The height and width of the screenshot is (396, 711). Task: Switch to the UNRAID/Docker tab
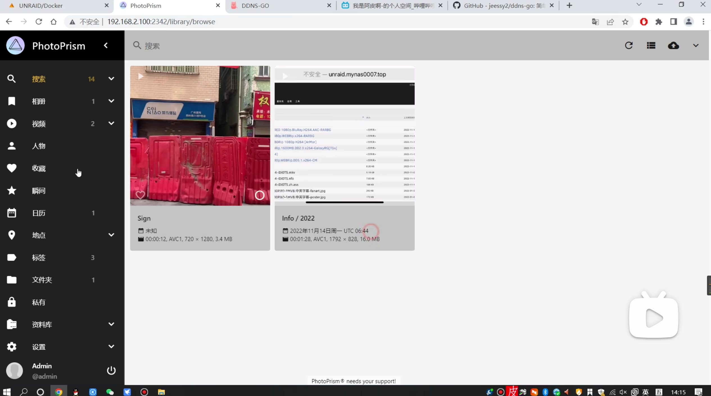pos(41,6)
